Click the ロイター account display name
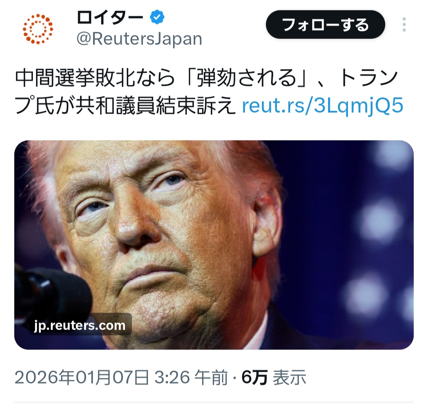 pos(110,17)
